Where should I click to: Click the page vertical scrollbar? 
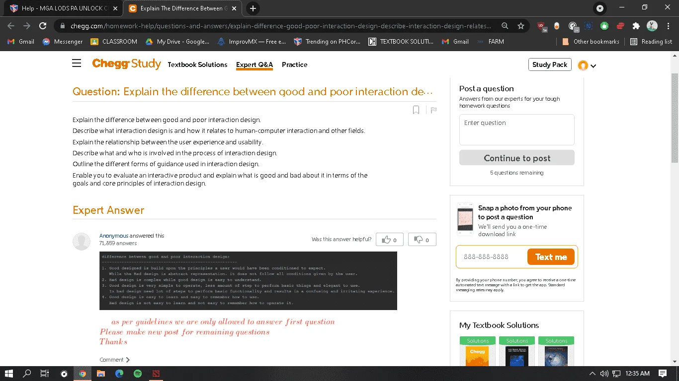[x=675, y=118]
